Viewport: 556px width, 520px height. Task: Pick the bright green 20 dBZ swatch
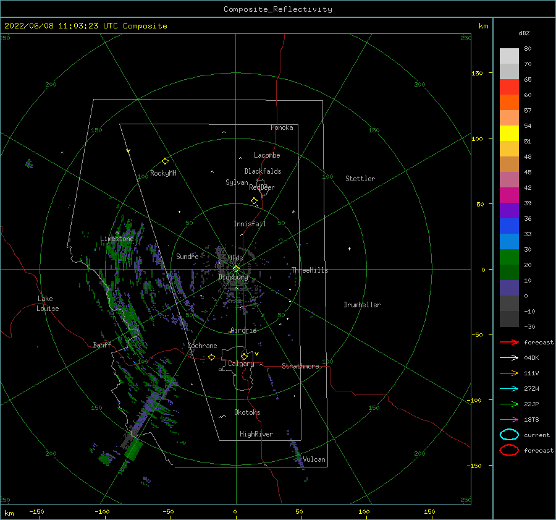tap(509, 257)
